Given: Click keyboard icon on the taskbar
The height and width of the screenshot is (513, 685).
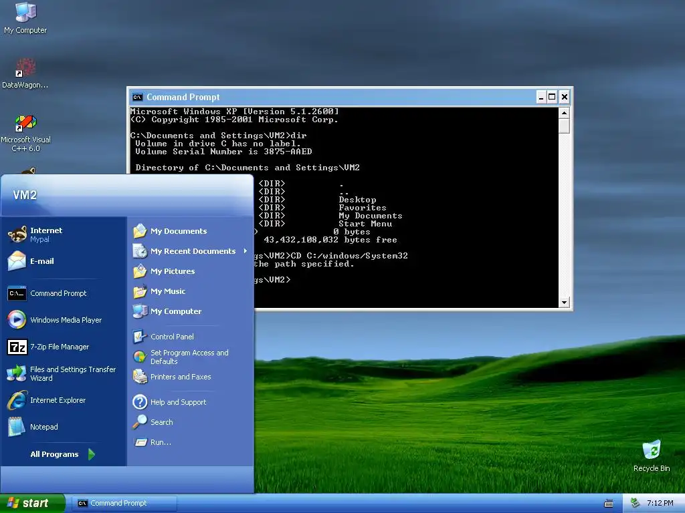Looking at the screenshot, I should 609,504.
